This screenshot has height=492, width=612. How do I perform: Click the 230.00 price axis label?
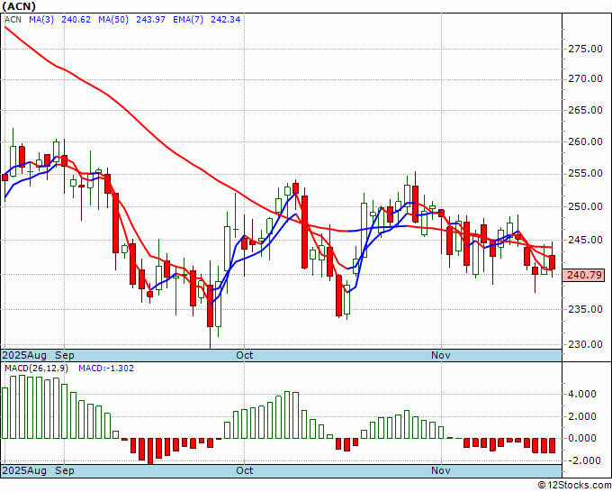pyautogui.click(x=584, y=345)
